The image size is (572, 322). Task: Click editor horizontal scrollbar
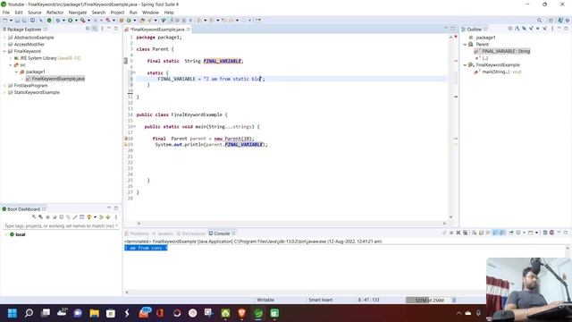(291, 224)
